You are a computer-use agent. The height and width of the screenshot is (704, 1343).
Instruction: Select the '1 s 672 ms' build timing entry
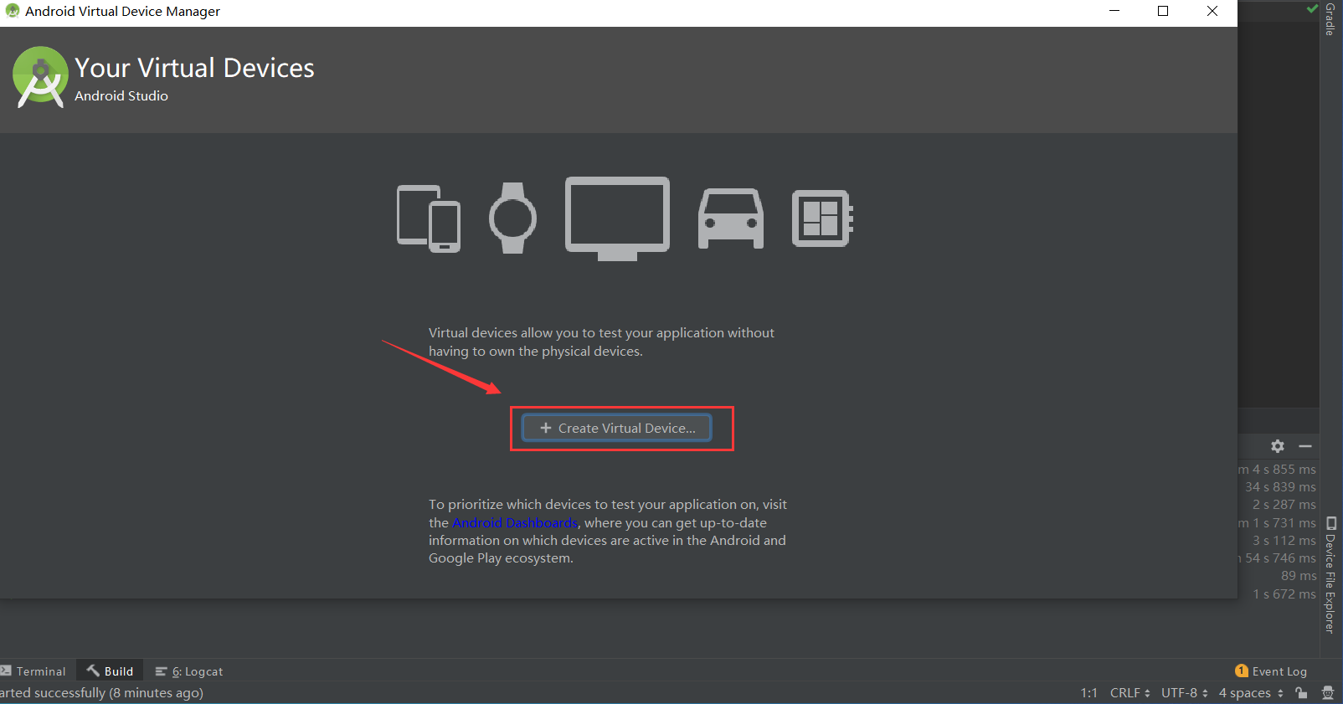[1284, 594]
